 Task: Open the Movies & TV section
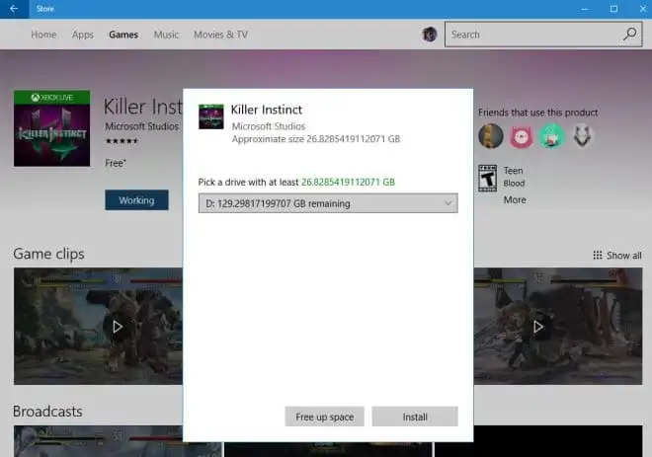point(221,35)
